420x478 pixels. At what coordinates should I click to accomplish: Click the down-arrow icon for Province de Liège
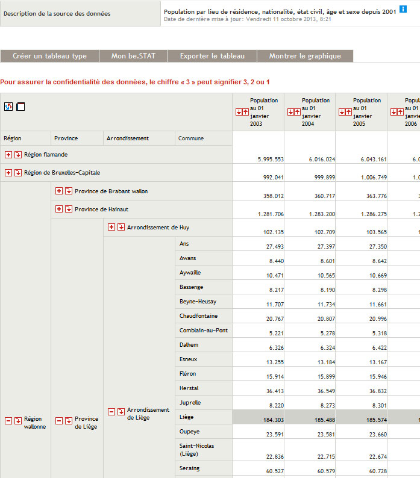click(69, 421)
